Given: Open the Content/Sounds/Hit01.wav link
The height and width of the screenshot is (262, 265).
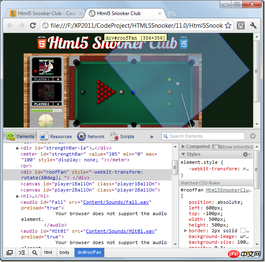Looking at the screenshot, I should click(120, 231).
